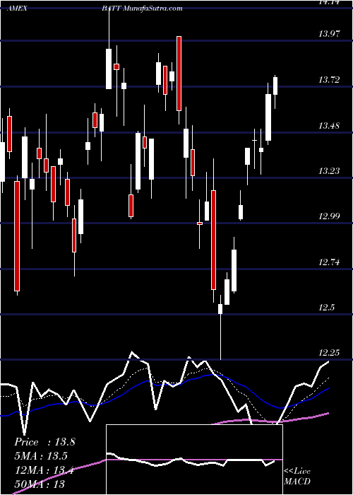Viewport: 353px width, 495px height.
Task: Click inside the Live MACD inset chart
Action: point(194,460)
